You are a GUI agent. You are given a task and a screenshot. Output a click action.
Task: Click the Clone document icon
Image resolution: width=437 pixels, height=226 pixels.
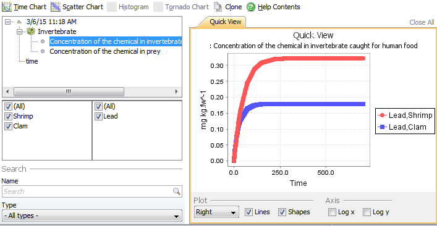(x=218, y=7)
